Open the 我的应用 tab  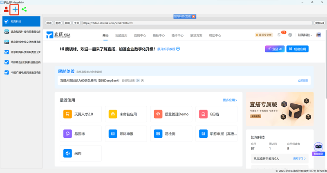tap(121, 36)
